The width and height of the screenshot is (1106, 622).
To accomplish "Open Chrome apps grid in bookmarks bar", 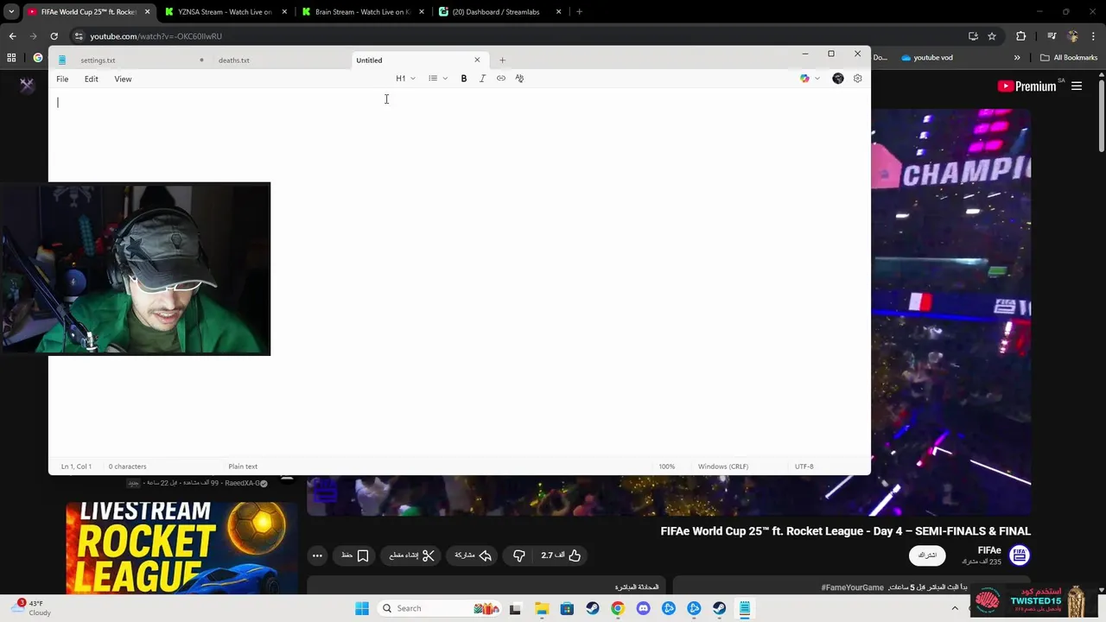I will 11,58.
